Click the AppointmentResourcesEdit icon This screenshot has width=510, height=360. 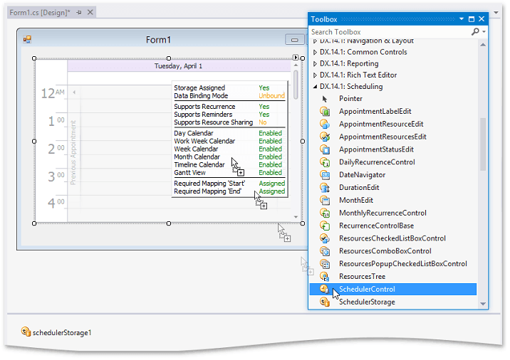coord(325,137)
